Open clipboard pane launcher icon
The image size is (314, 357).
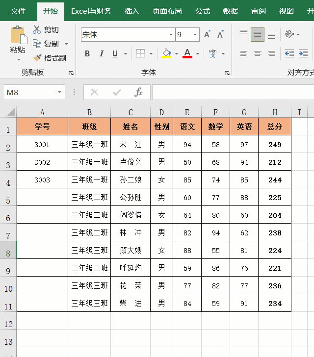tap(71, 73)
